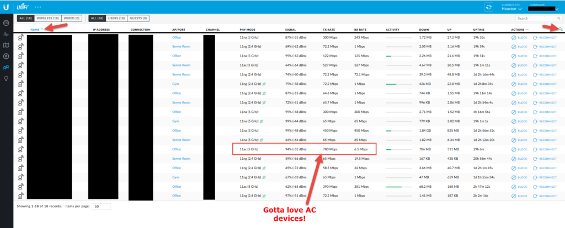Click the Gym access point link
This screenshot has height=228, width=565.
click(x=175, y=84)
